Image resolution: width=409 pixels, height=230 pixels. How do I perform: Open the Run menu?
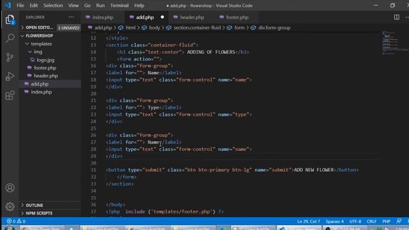coord(100,6)
